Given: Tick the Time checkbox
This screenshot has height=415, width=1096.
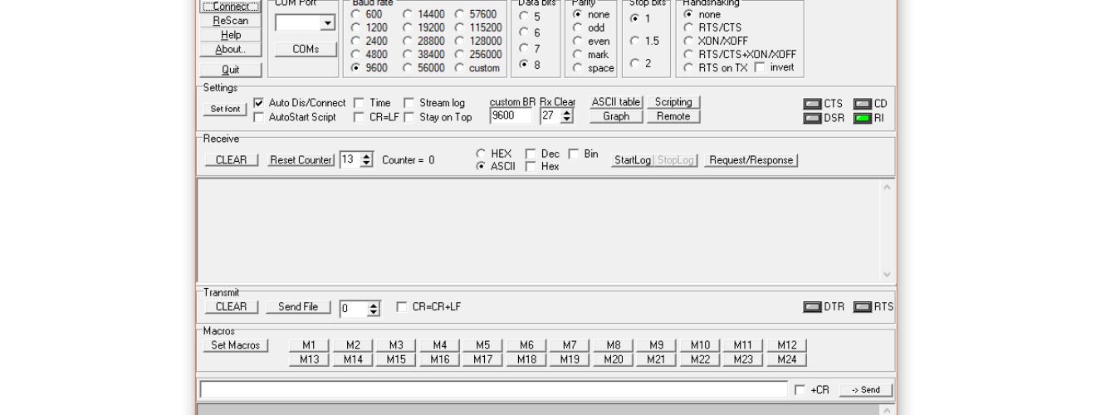Looking at the screenshot, I should [359, 103].
